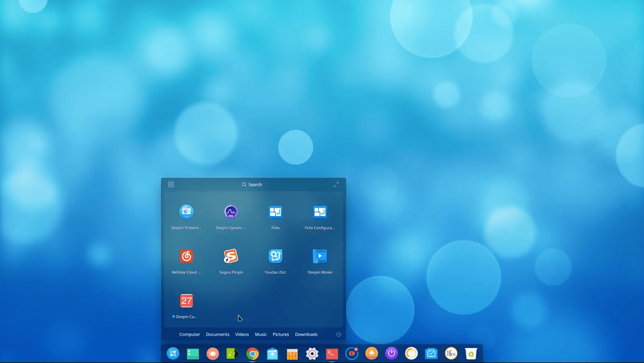This screenshot has height=363, width=644.
Task: Open the app store dock icon
Action: click(x=272, y=353)
